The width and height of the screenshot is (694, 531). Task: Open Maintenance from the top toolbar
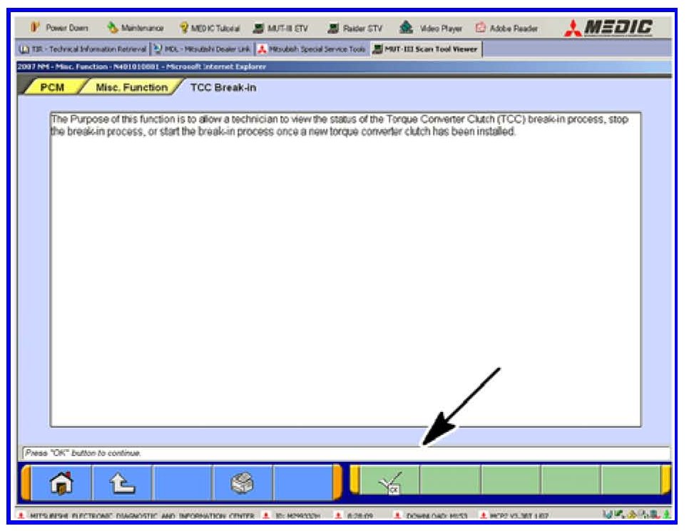tap(136, 29)
